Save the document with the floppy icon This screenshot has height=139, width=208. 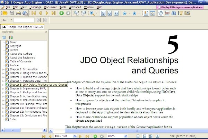pyautogui.click(x=12, y=13)
